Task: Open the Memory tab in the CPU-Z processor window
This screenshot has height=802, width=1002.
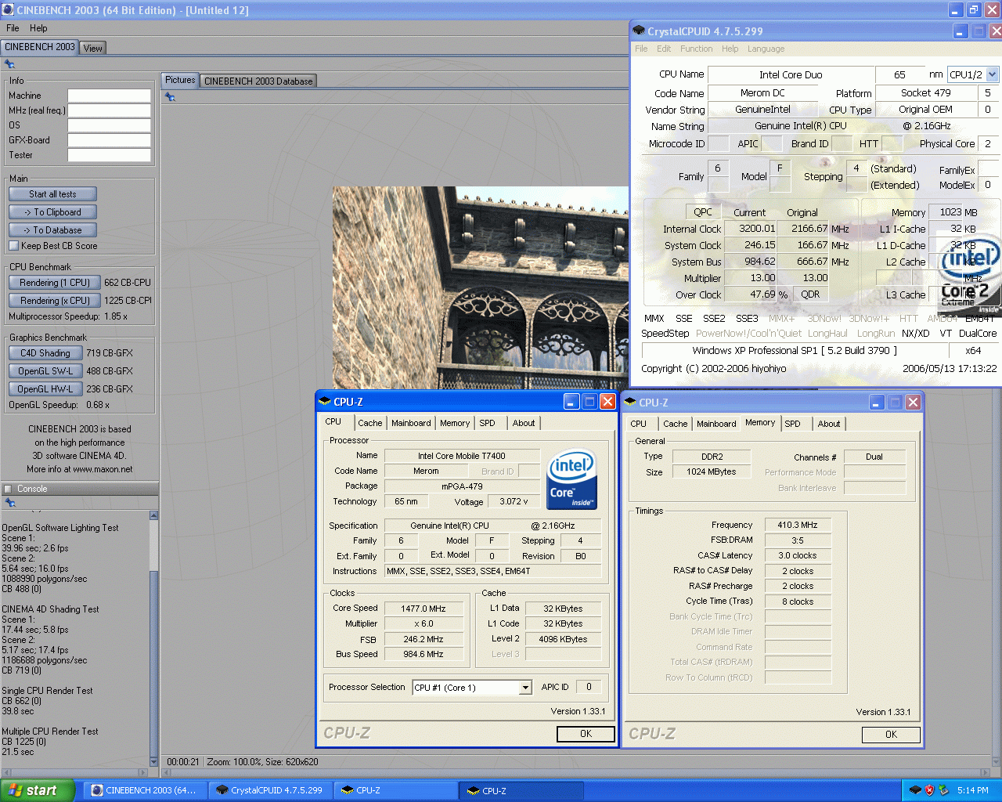Action: [455, 423]
